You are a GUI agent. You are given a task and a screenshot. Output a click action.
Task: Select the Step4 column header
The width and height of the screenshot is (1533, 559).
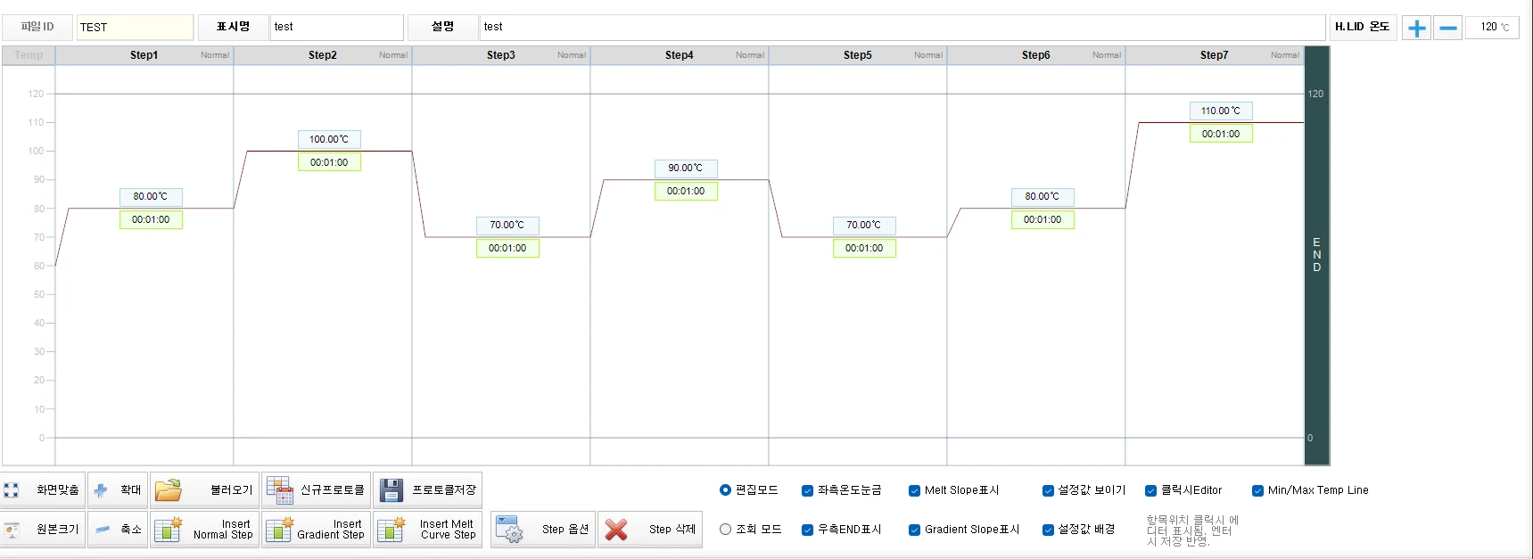680,55
